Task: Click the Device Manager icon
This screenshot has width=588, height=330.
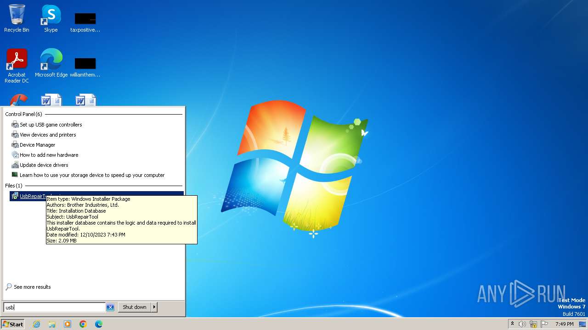Action: point(15,145)
